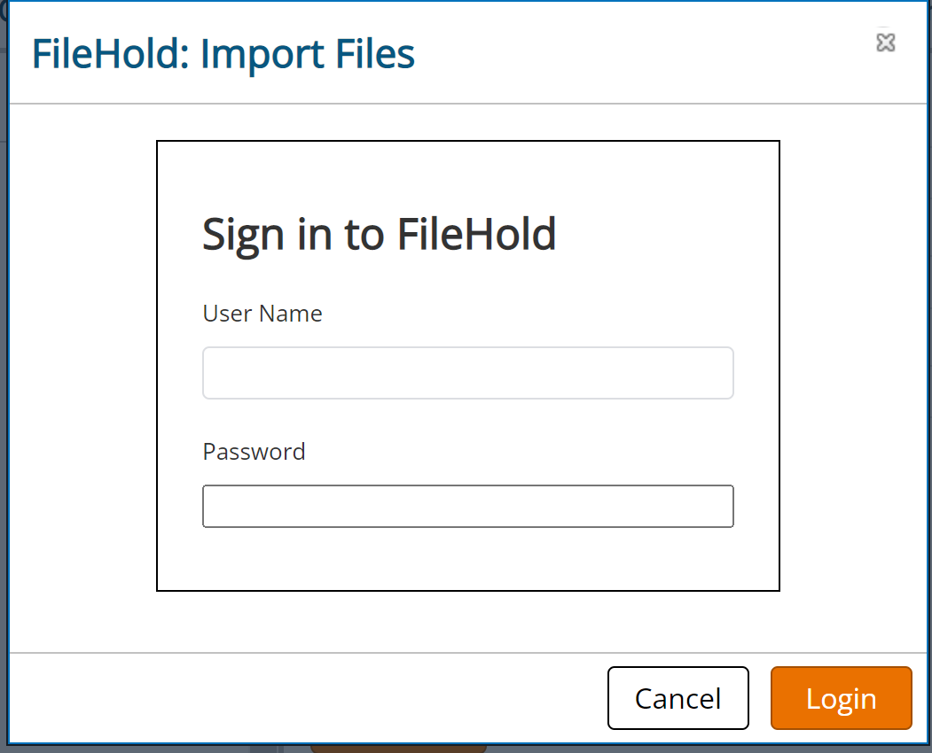Click the space between the User Name field and the Password label
932x753 pixels.
[x=468, y=419]
